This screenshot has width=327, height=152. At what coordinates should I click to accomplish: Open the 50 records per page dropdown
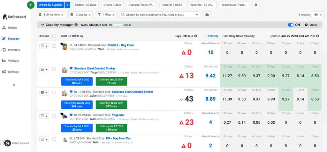coord(318,15)
